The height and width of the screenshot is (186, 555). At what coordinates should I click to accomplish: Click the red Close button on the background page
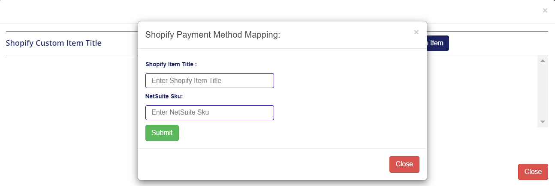(533, 171)
